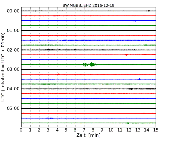Click the blue blip on the 00:30 trace

(x=134, y=21)
